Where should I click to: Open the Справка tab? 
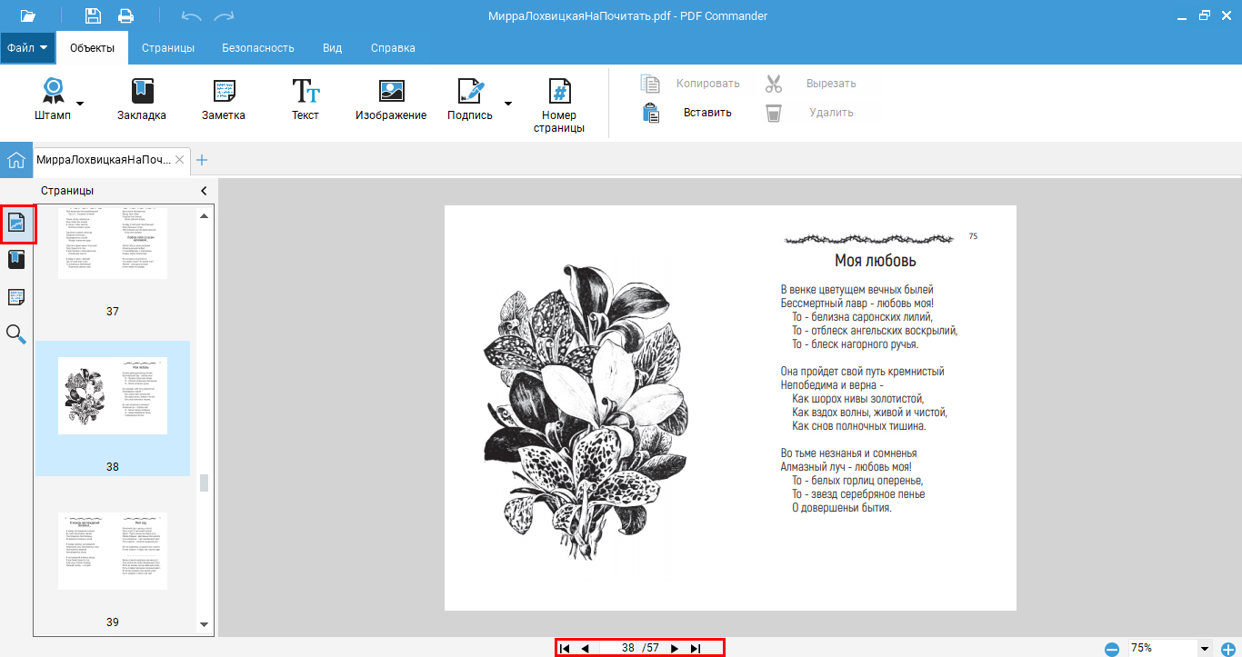coord(393,48)
